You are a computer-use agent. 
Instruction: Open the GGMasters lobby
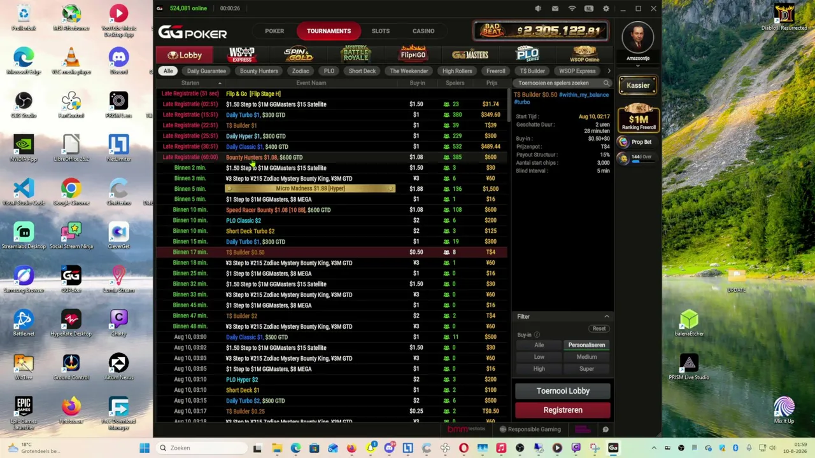pyautogui.click(x=470, y=55)
